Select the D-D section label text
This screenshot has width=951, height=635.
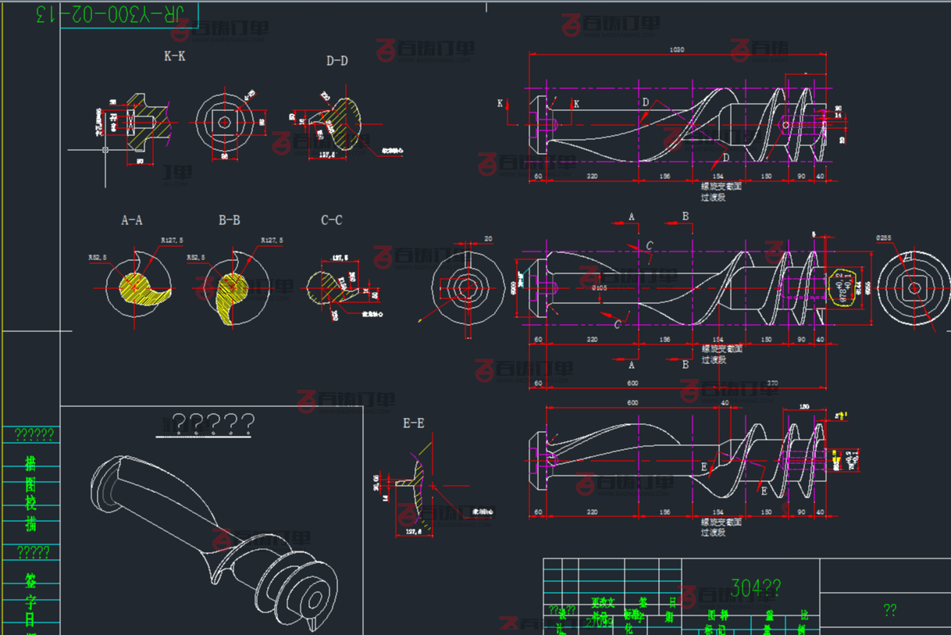337,61
